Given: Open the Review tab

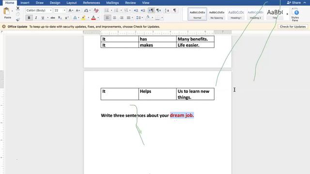Looking at the screenshot, I should pyautogui.click(x=130, y=3).
